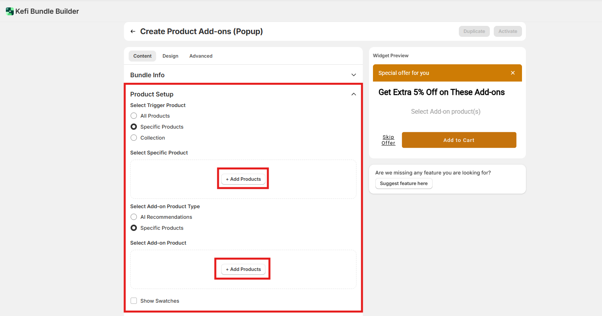Add products under Select Specific Product
Image resolution: width=602 pixels, height=316 pixels.
point(243,179)
